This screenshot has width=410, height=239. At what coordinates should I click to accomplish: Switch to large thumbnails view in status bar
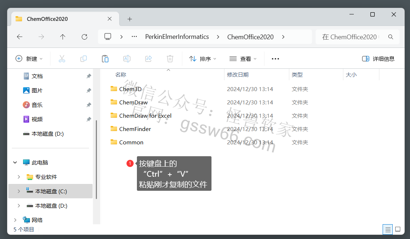click(398, 230)
